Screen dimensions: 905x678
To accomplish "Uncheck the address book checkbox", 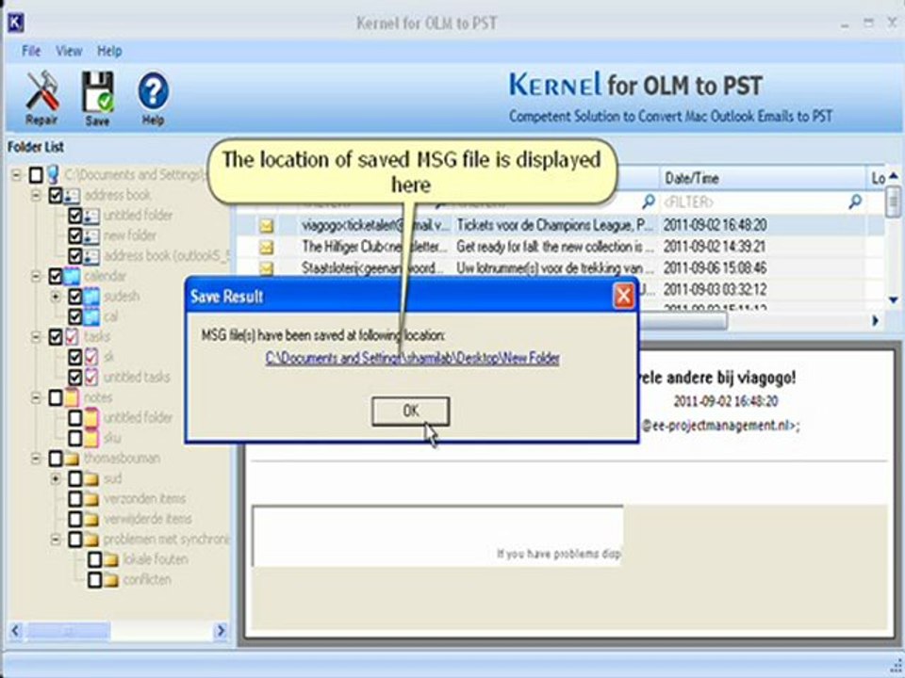I will (x=56, y=196).
